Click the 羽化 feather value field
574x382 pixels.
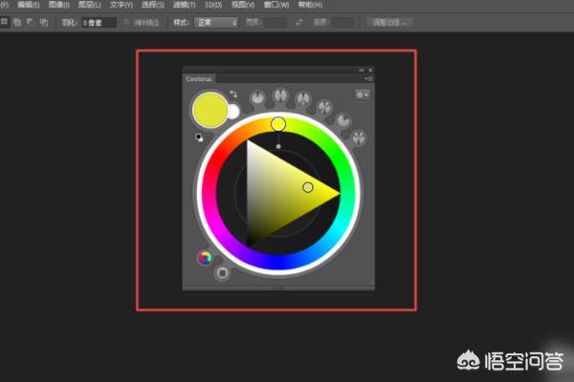99,23
